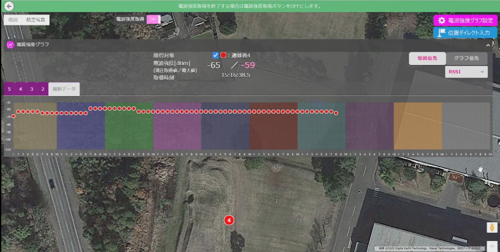Select 地図優先 display mode
This screenshot has height=252, width=500.
[x=427, y=58]
